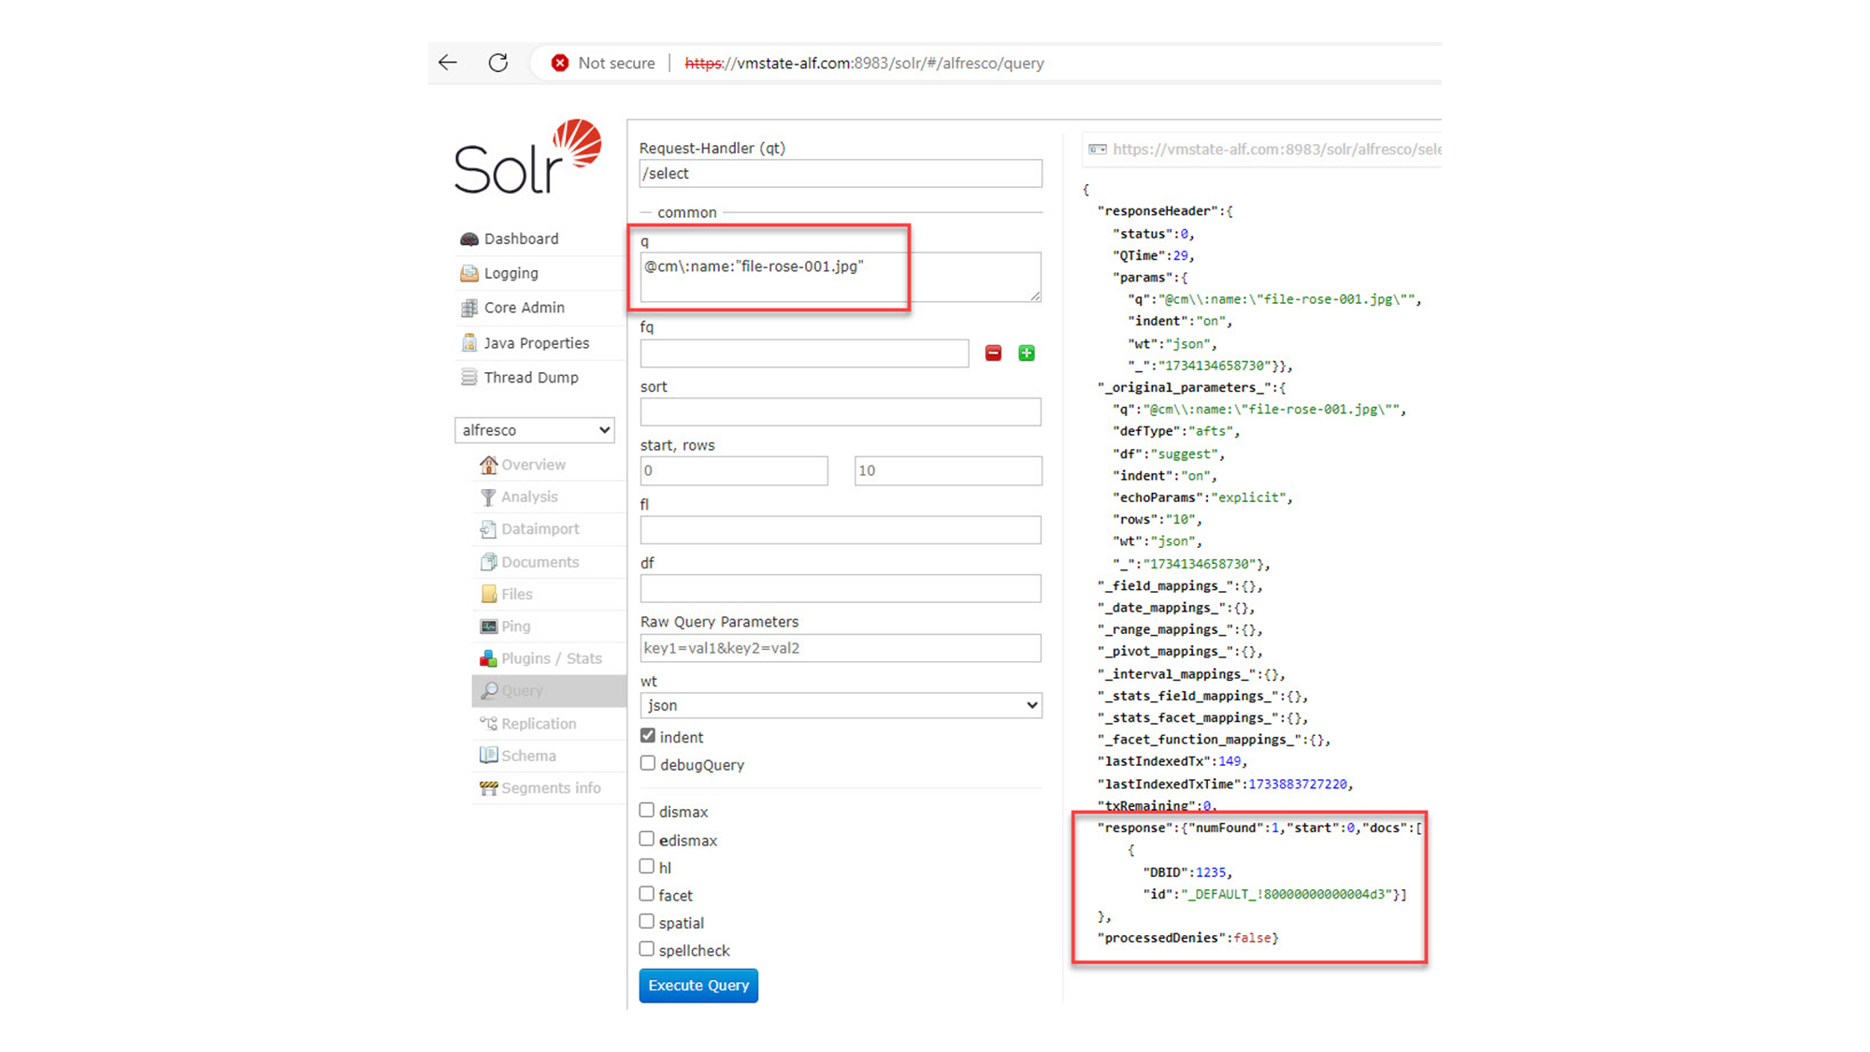Click the start field showing 0
This screenshot has height=1052, width=1870.
734,470
